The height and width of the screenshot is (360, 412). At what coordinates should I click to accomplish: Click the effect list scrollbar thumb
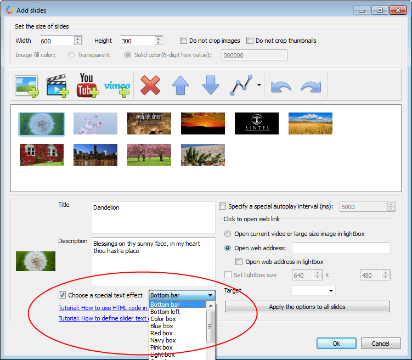coord(211,327)
